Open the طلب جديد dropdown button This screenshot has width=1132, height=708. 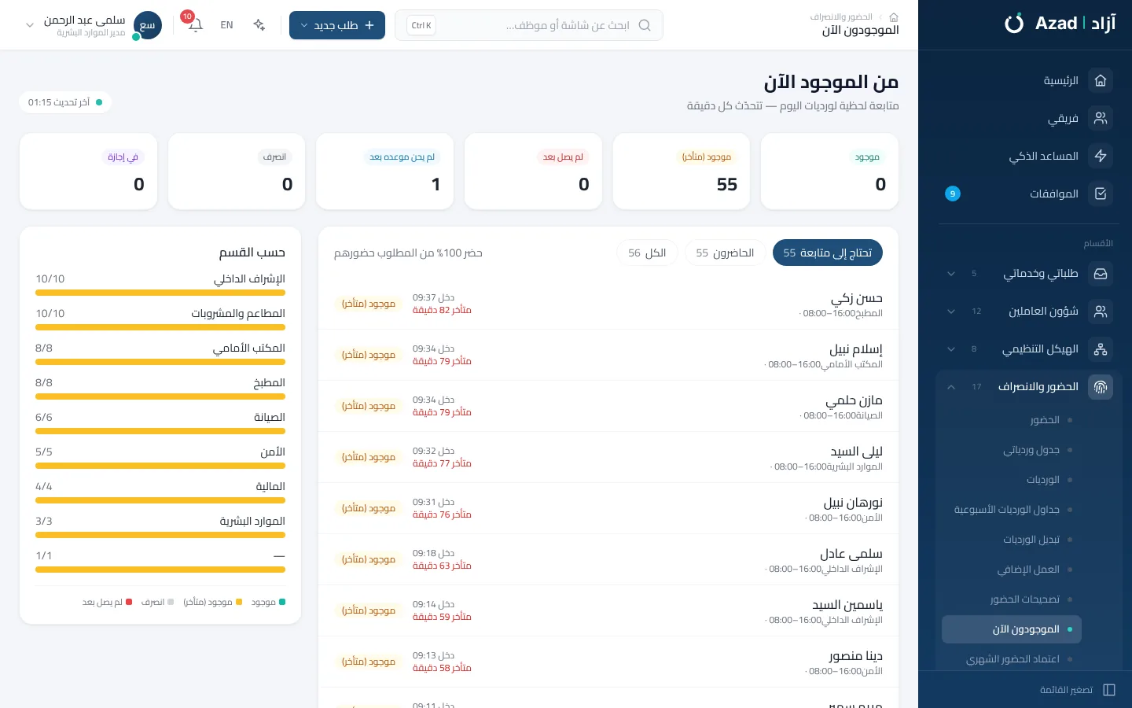pyautogui.click(x=337, y=25)
